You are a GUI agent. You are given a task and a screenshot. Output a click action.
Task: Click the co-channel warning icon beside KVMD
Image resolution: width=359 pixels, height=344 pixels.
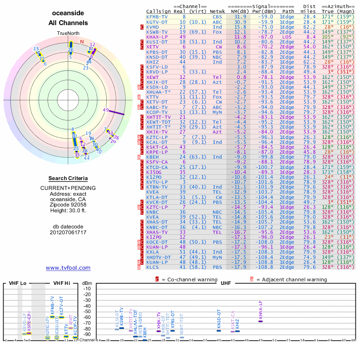tap(142, 27)
